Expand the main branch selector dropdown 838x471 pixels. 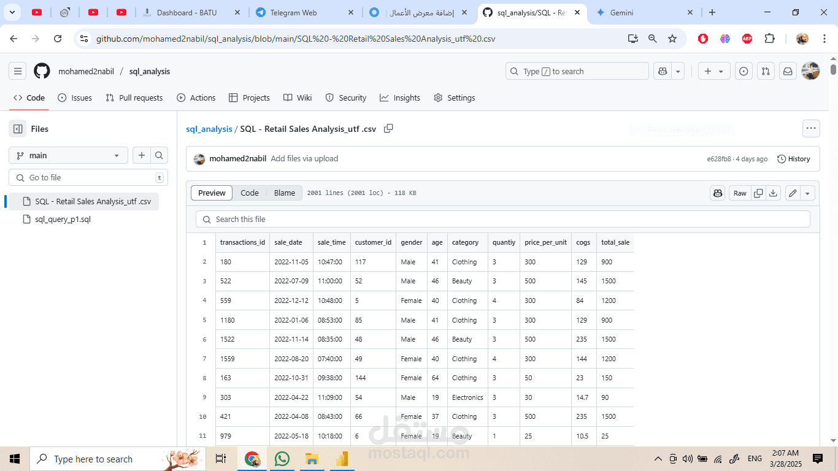tap(68, 155)
